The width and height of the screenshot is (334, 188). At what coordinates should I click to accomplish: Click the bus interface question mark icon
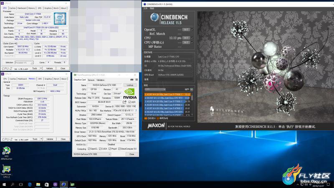coord(136,111)
